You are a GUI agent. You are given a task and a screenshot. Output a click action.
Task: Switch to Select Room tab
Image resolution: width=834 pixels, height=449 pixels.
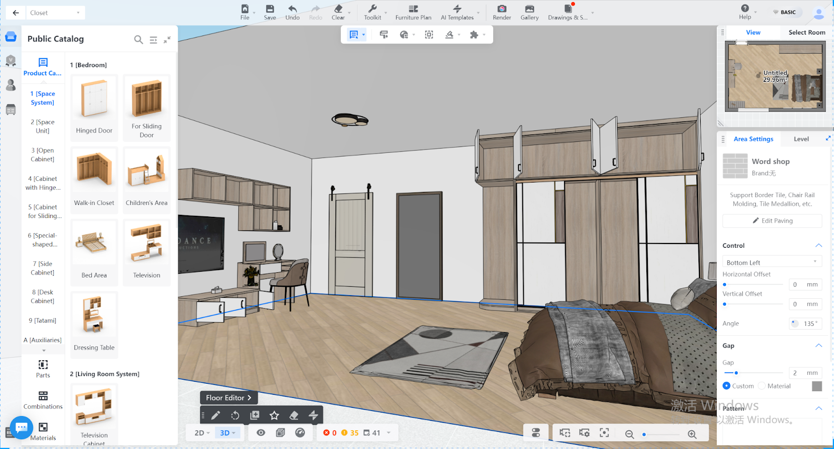point(806,32)
